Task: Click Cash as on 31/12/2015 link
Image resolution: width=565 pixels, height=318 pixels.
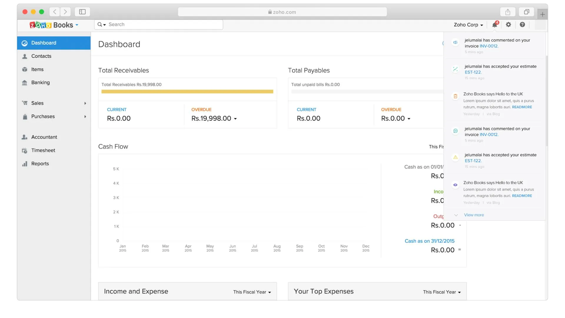Action: (x=429, y=241)
